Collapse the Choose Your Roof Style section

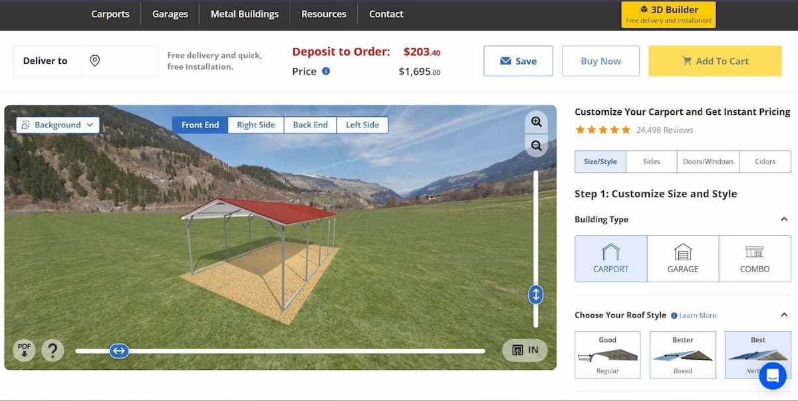tap(784, 315)
